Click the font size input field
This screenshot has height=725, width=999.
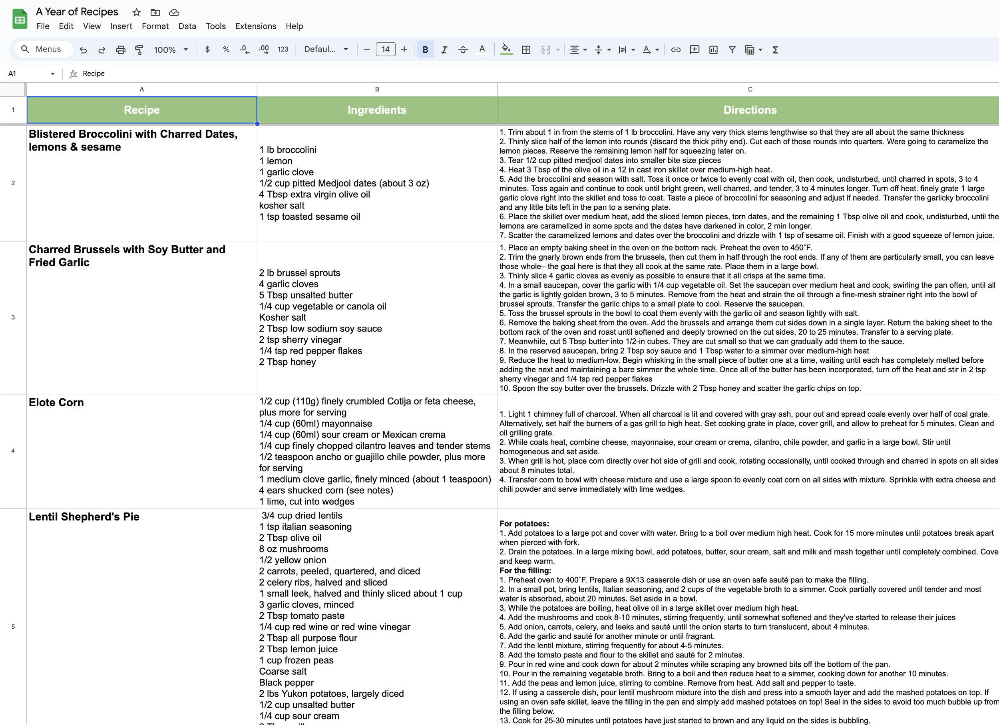pyautogui.click(x=386, y=49)
